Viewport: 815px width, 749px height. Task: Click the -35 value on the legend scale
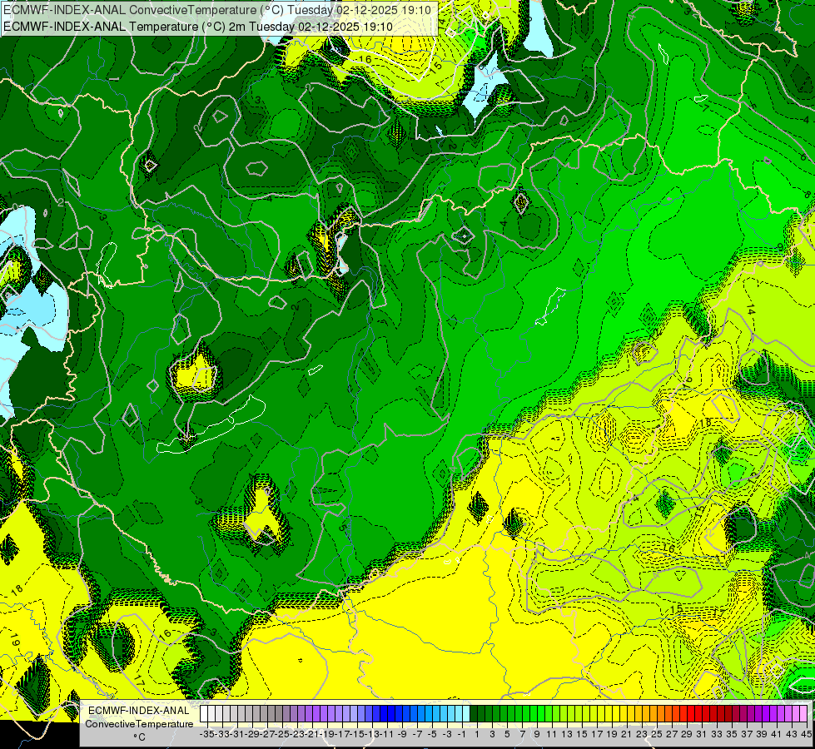click(x=206, y=734)
